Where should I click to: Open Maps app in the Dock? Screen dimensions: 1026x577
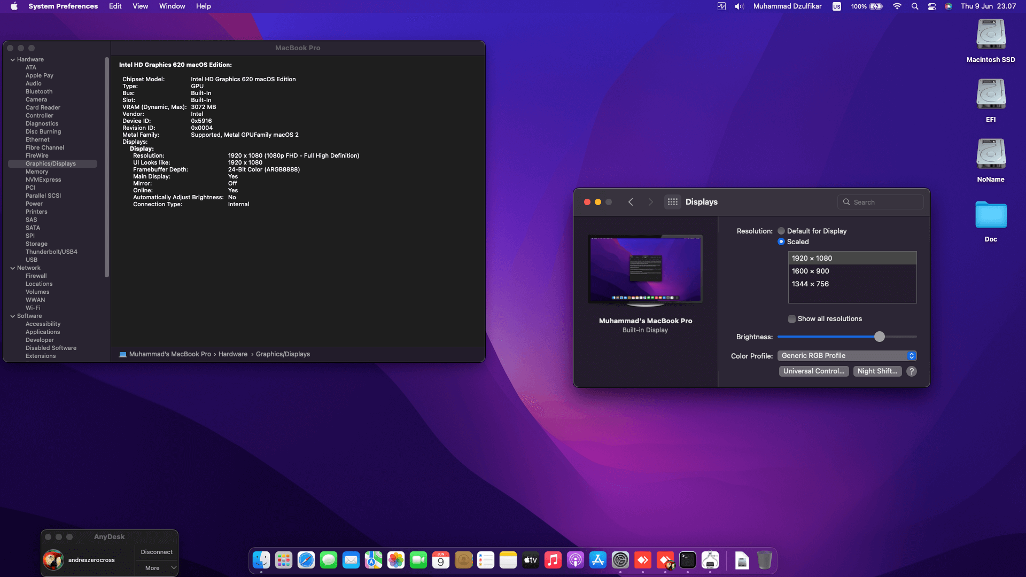click(374, 560)
